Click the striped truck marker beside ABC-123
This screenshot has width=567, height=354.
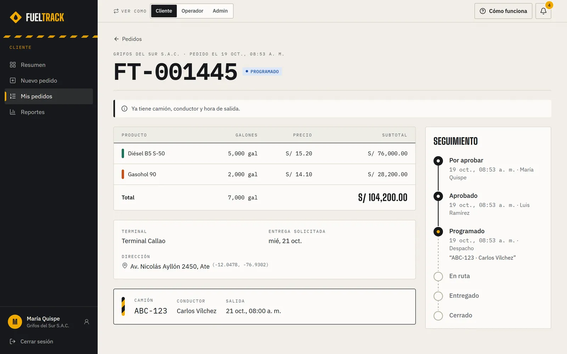coord(123,306)
